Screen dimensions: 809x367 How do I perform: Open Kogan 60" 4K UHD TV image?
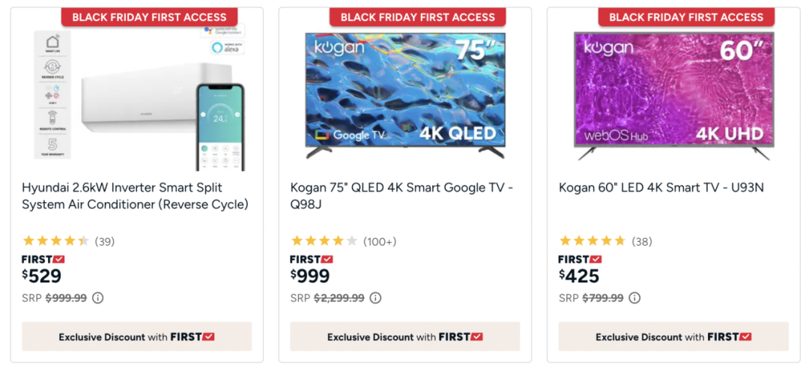(674, 96)
